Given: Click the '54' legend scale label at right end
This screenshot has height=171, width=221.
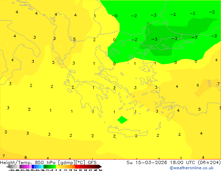Looking at the screenshot, I should tap(100, 170).
